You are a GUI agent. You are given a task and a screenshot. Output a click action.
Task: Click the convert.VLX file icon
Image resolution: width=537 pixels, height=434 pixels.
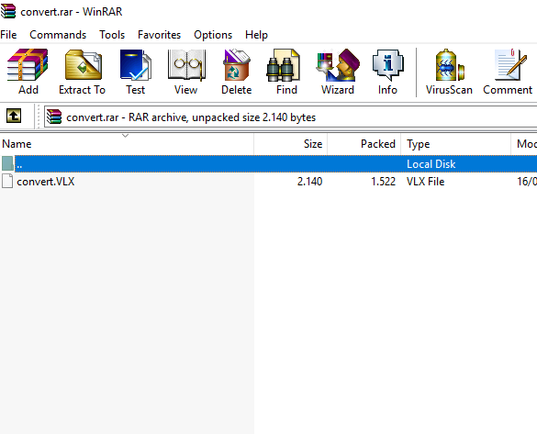(7, 181)
